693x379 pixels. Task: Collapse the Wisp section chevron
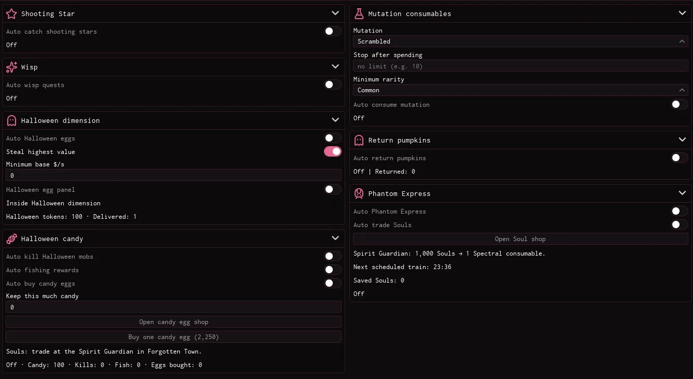(335, 66)
